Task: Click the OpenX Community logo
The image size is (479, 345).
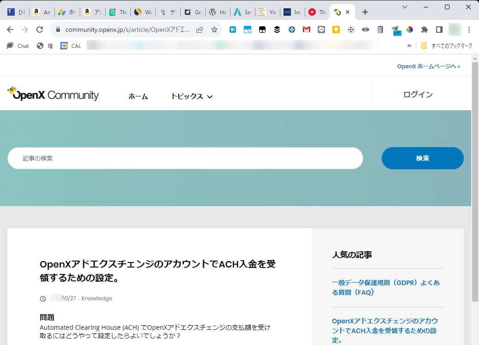Action: (x=53, y=94)
